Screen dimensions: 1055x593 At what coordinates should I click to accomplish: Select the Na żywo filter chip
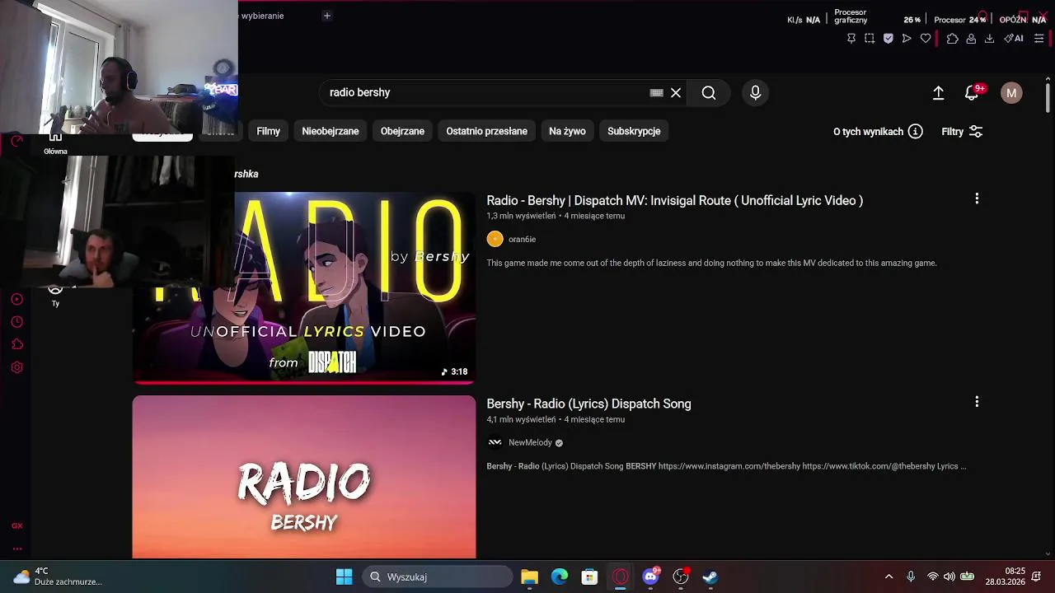(567, 132)
